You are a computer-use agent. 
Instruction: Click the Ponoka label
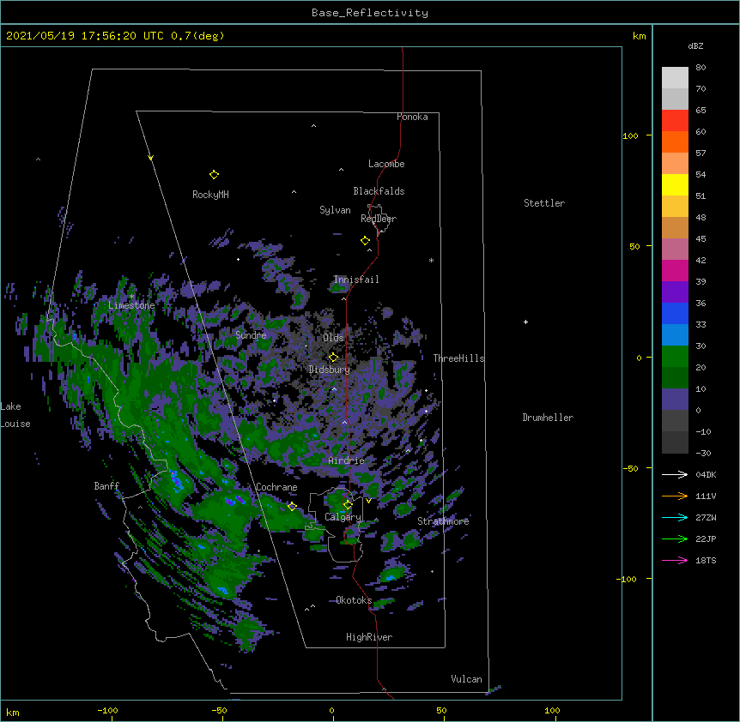412,117
